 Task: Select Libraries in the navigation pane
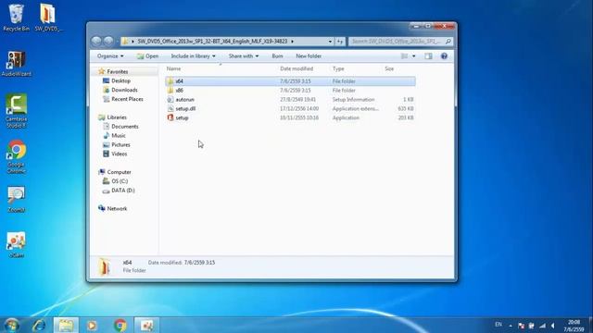tap(117, 117)
